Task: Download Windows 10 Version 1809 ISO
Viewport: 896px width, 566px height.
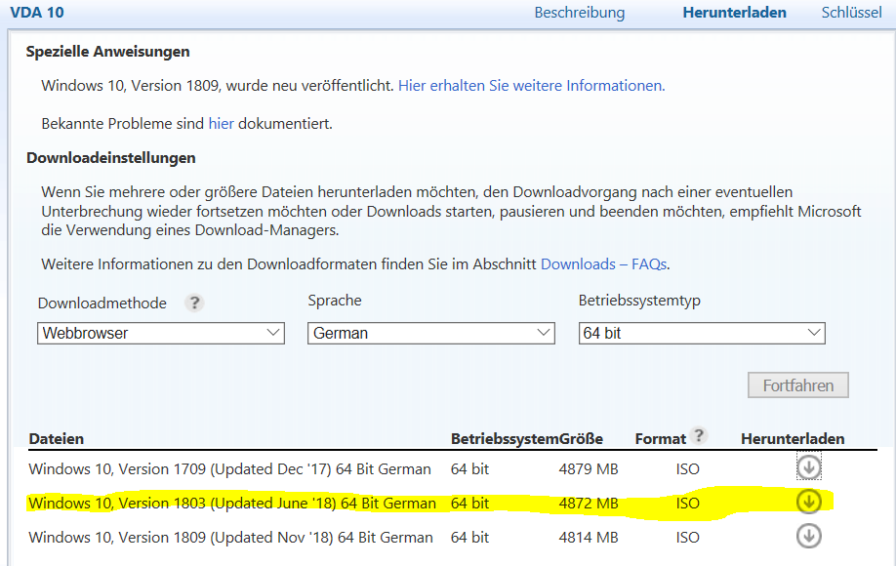Action: pos(808,537)
